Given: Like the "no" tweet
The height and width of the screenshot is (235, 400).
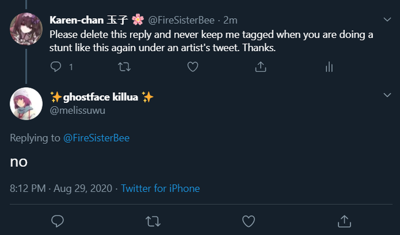Looking at the screenshot, I should click(249, 221).
